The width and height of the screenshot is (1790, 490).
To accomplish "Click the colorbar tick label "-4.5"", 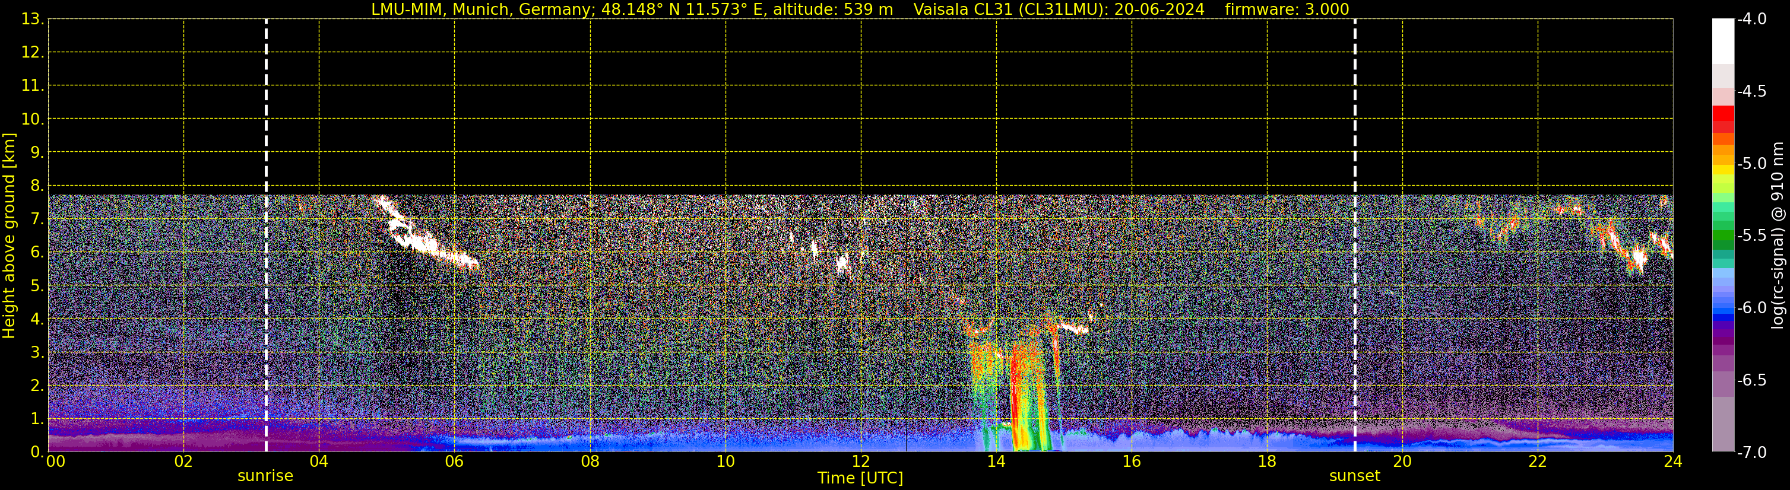I will 1751,91.
